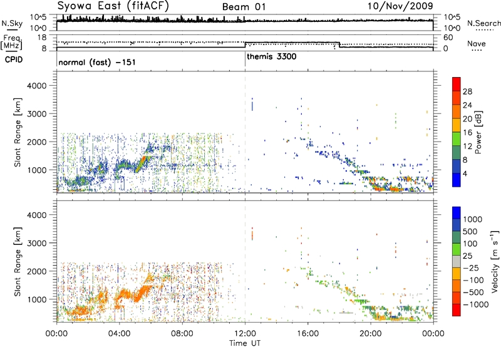This screenshot has width=501, height=347.
Task: Select 'normal (fast) -151' CPID text
Action: pyautogui.click(x=97, y=62)
